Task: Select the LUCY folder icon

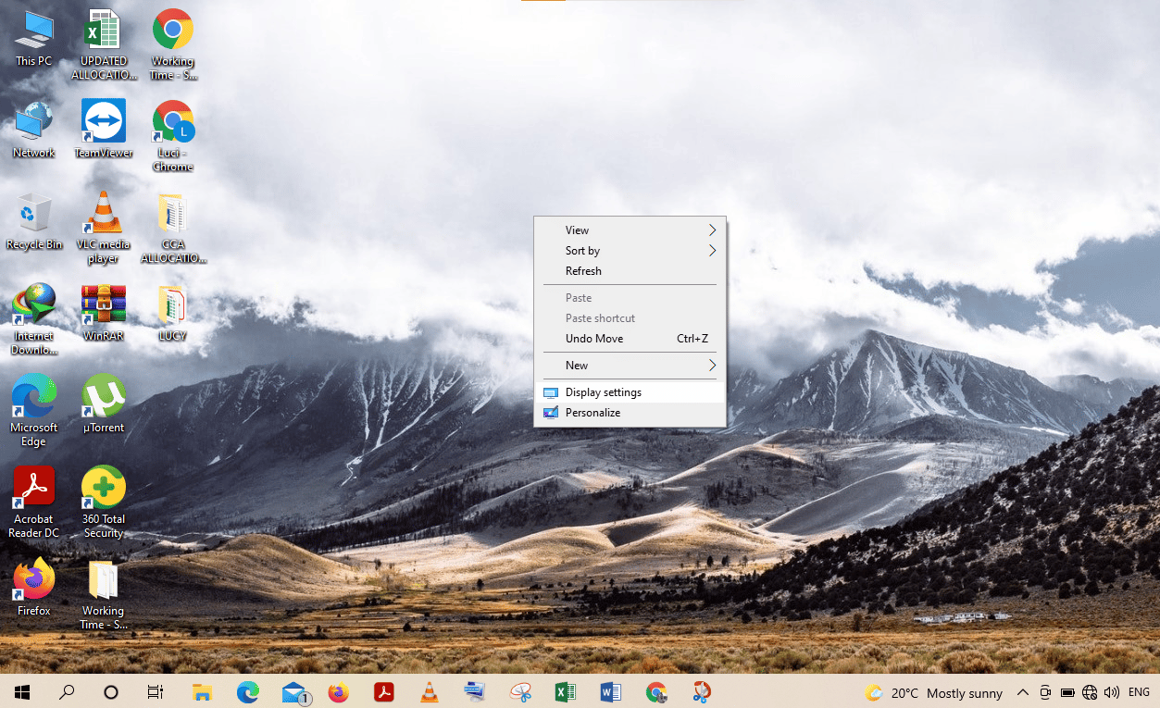Action: pyautogui.click(x=173, y=313)
